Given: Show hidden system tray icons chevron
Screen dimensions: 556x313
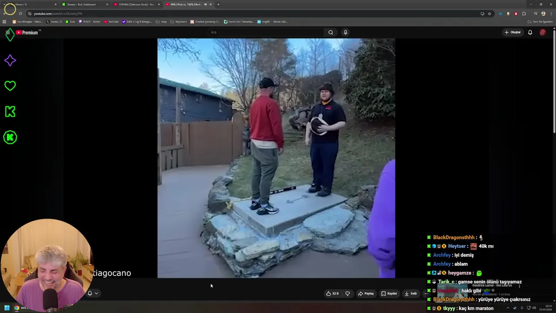Looking at the screenshot, I should (508, 308).
